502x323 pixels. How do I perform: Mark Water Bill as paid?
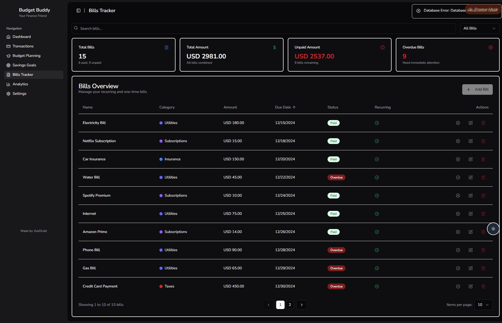pyautogui.click(x=458, y=177)
